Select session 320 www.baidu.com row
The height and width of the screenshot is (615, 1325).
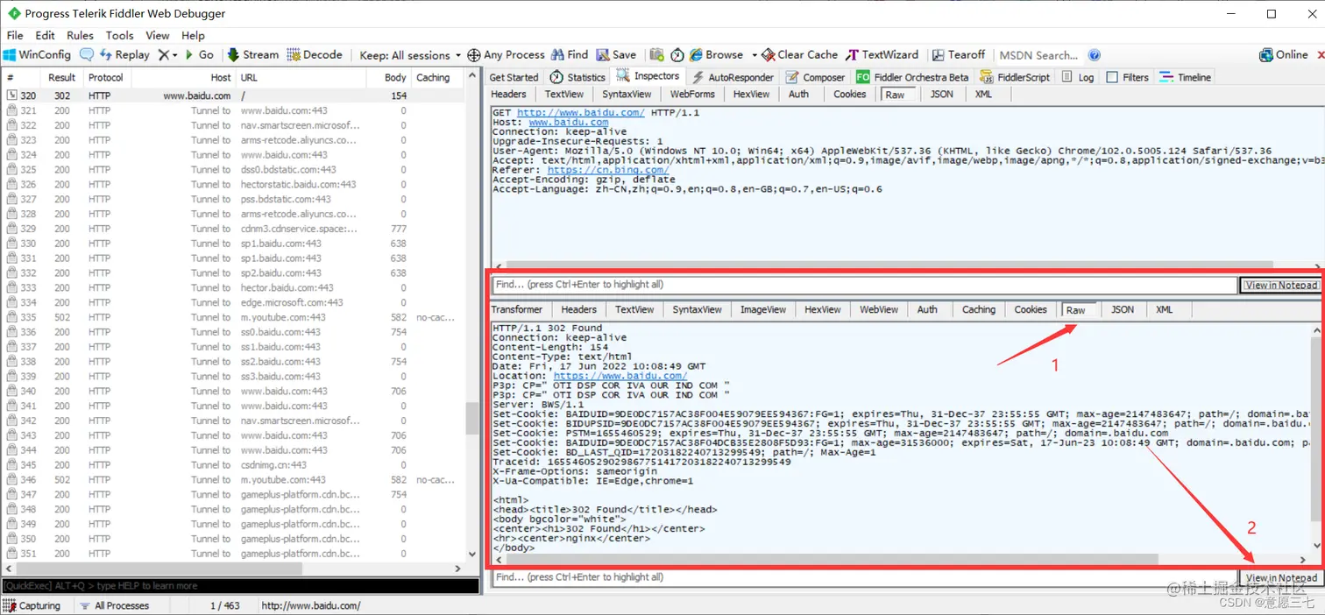tap(233, 95)
